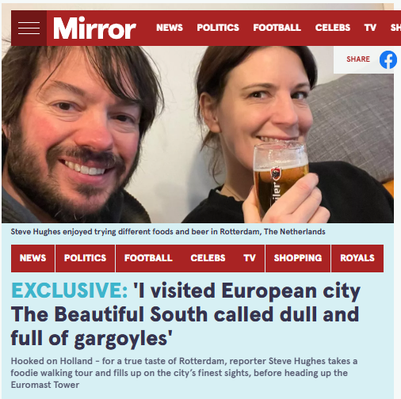Click the Hooked on Holland subheading
The height and width of the screenshot is (399, 401).
tap(184, 373)
